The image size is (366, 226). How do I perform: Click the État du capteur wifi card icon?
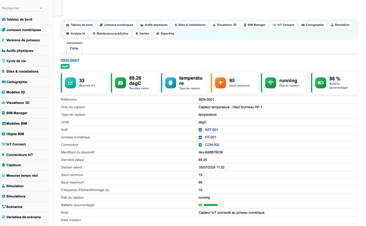[x=271, y=83]
